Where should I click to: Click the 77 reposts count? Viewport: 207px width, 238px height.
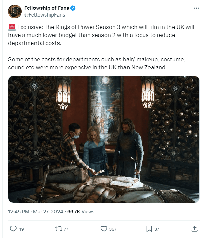[66, 229]
